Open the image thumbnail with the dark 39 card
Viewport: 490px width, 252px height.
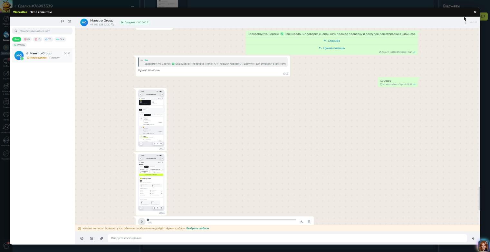[x=151, y=118]
